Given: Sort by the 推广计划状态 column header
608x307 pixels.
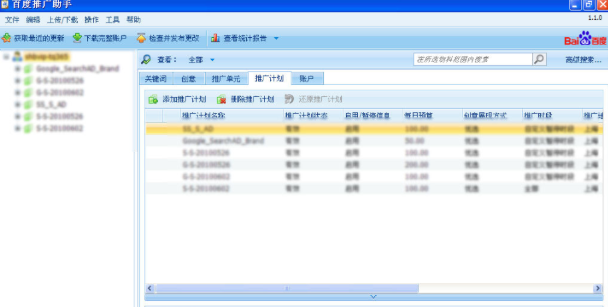Looking at the screenshot, I should click(313, 116).
